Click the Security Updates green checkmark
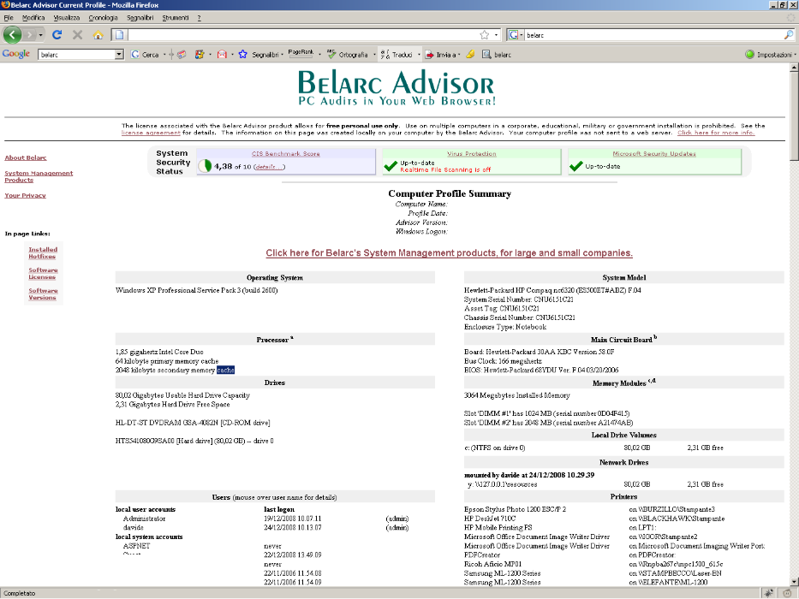Viewport: 799px width, 599px height. [x=576, y=166]
